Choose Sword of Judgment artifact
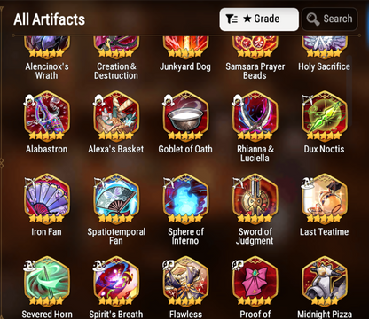369x319 pixels. coord(255,199)
